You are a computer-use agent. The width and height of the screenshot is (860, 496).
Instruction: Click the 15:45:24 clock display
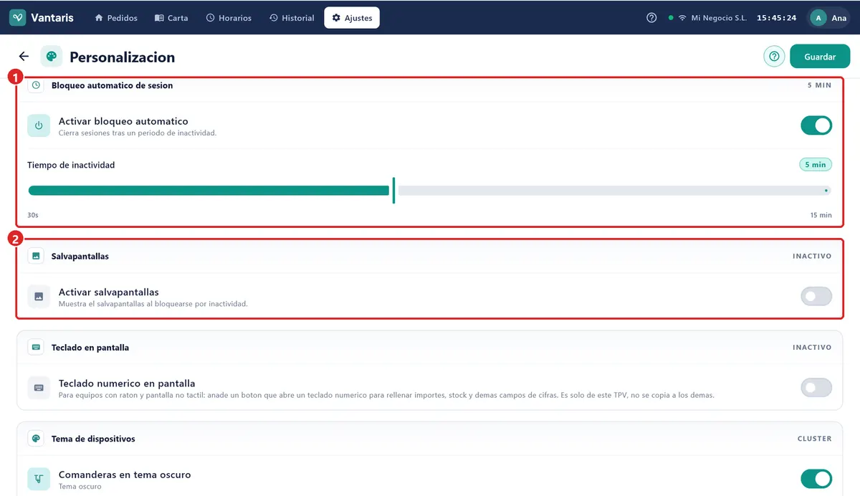[777, 18]
